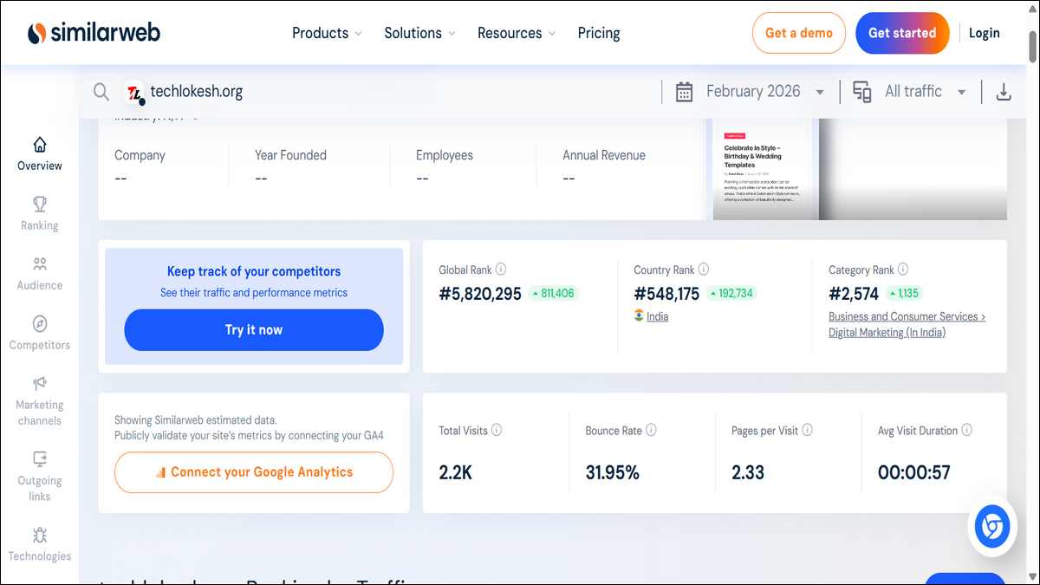The width and height of the screenshot is (1040, 585).
Task: Click the green 1,135 rank change badge
Action: pyautogui.click(x=904, y=293)
